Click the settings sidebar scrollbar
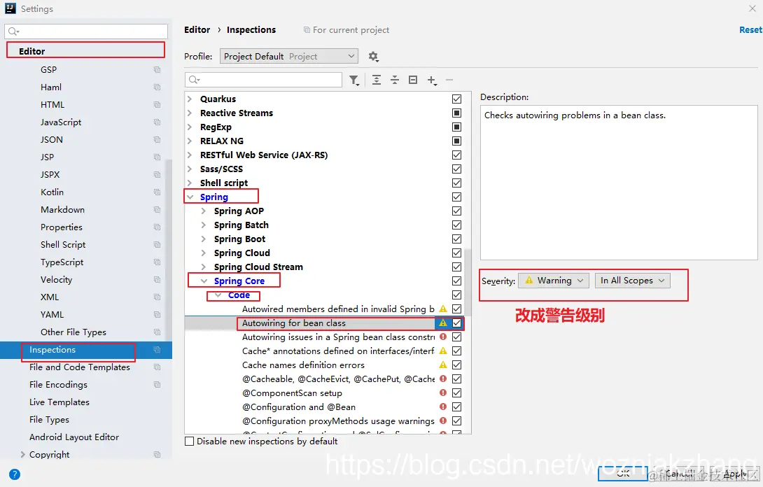The image size is (763, 487). (x=169, y=250)
